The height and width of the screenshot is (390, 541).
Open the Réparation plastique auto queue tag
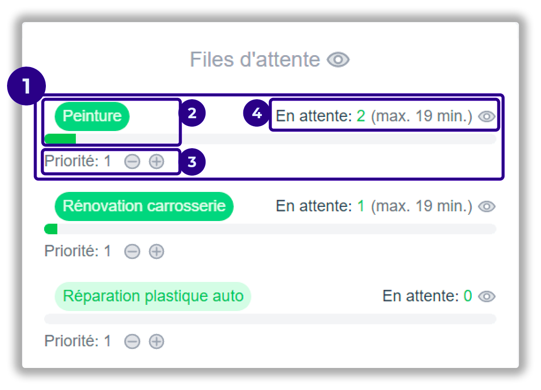point(153,296)
